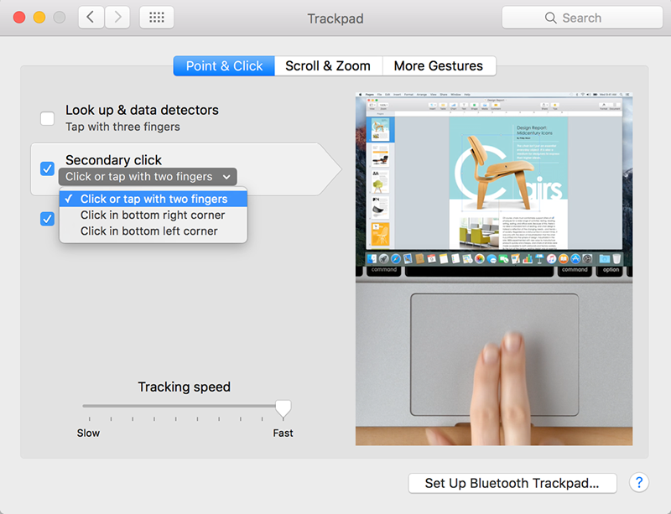Click the forward navigation arrow
This screenshot has height=514, width=671.
pyautogui.click(x=117, y=18)
